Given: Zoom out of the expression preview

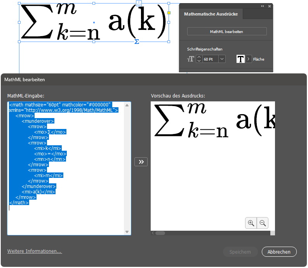Looking at the screenshot, I should pos(263,223).
